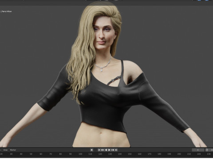213x160 pixels.
Task: Click frame 150 on the timeline ruler
Action: pos(130,154)
